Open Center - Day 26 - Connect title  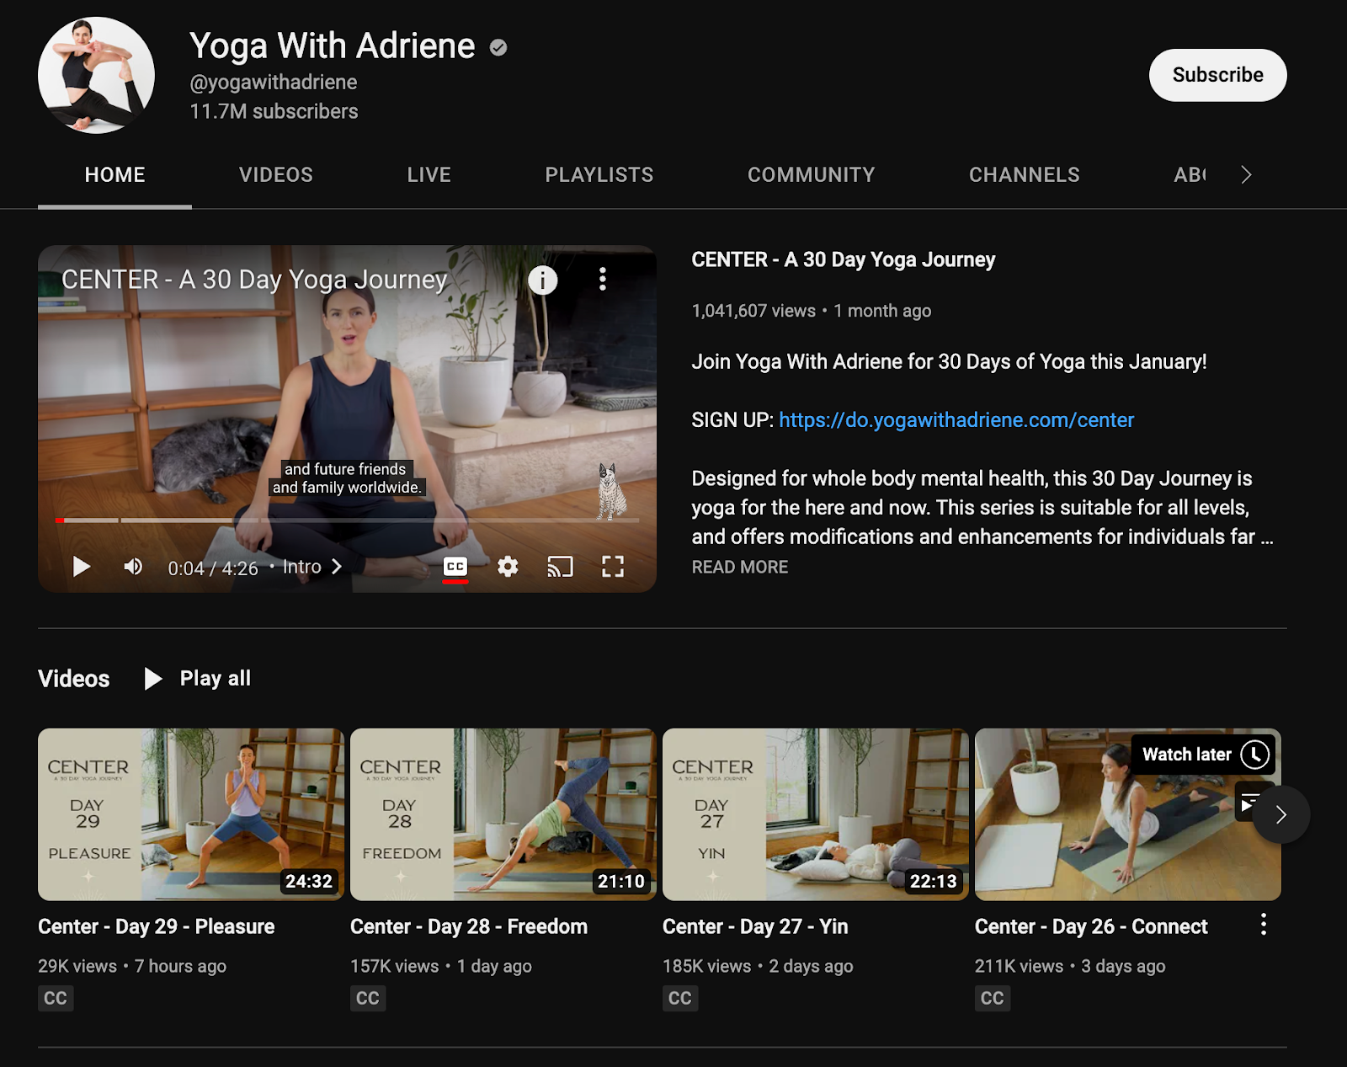point(1091,926)
